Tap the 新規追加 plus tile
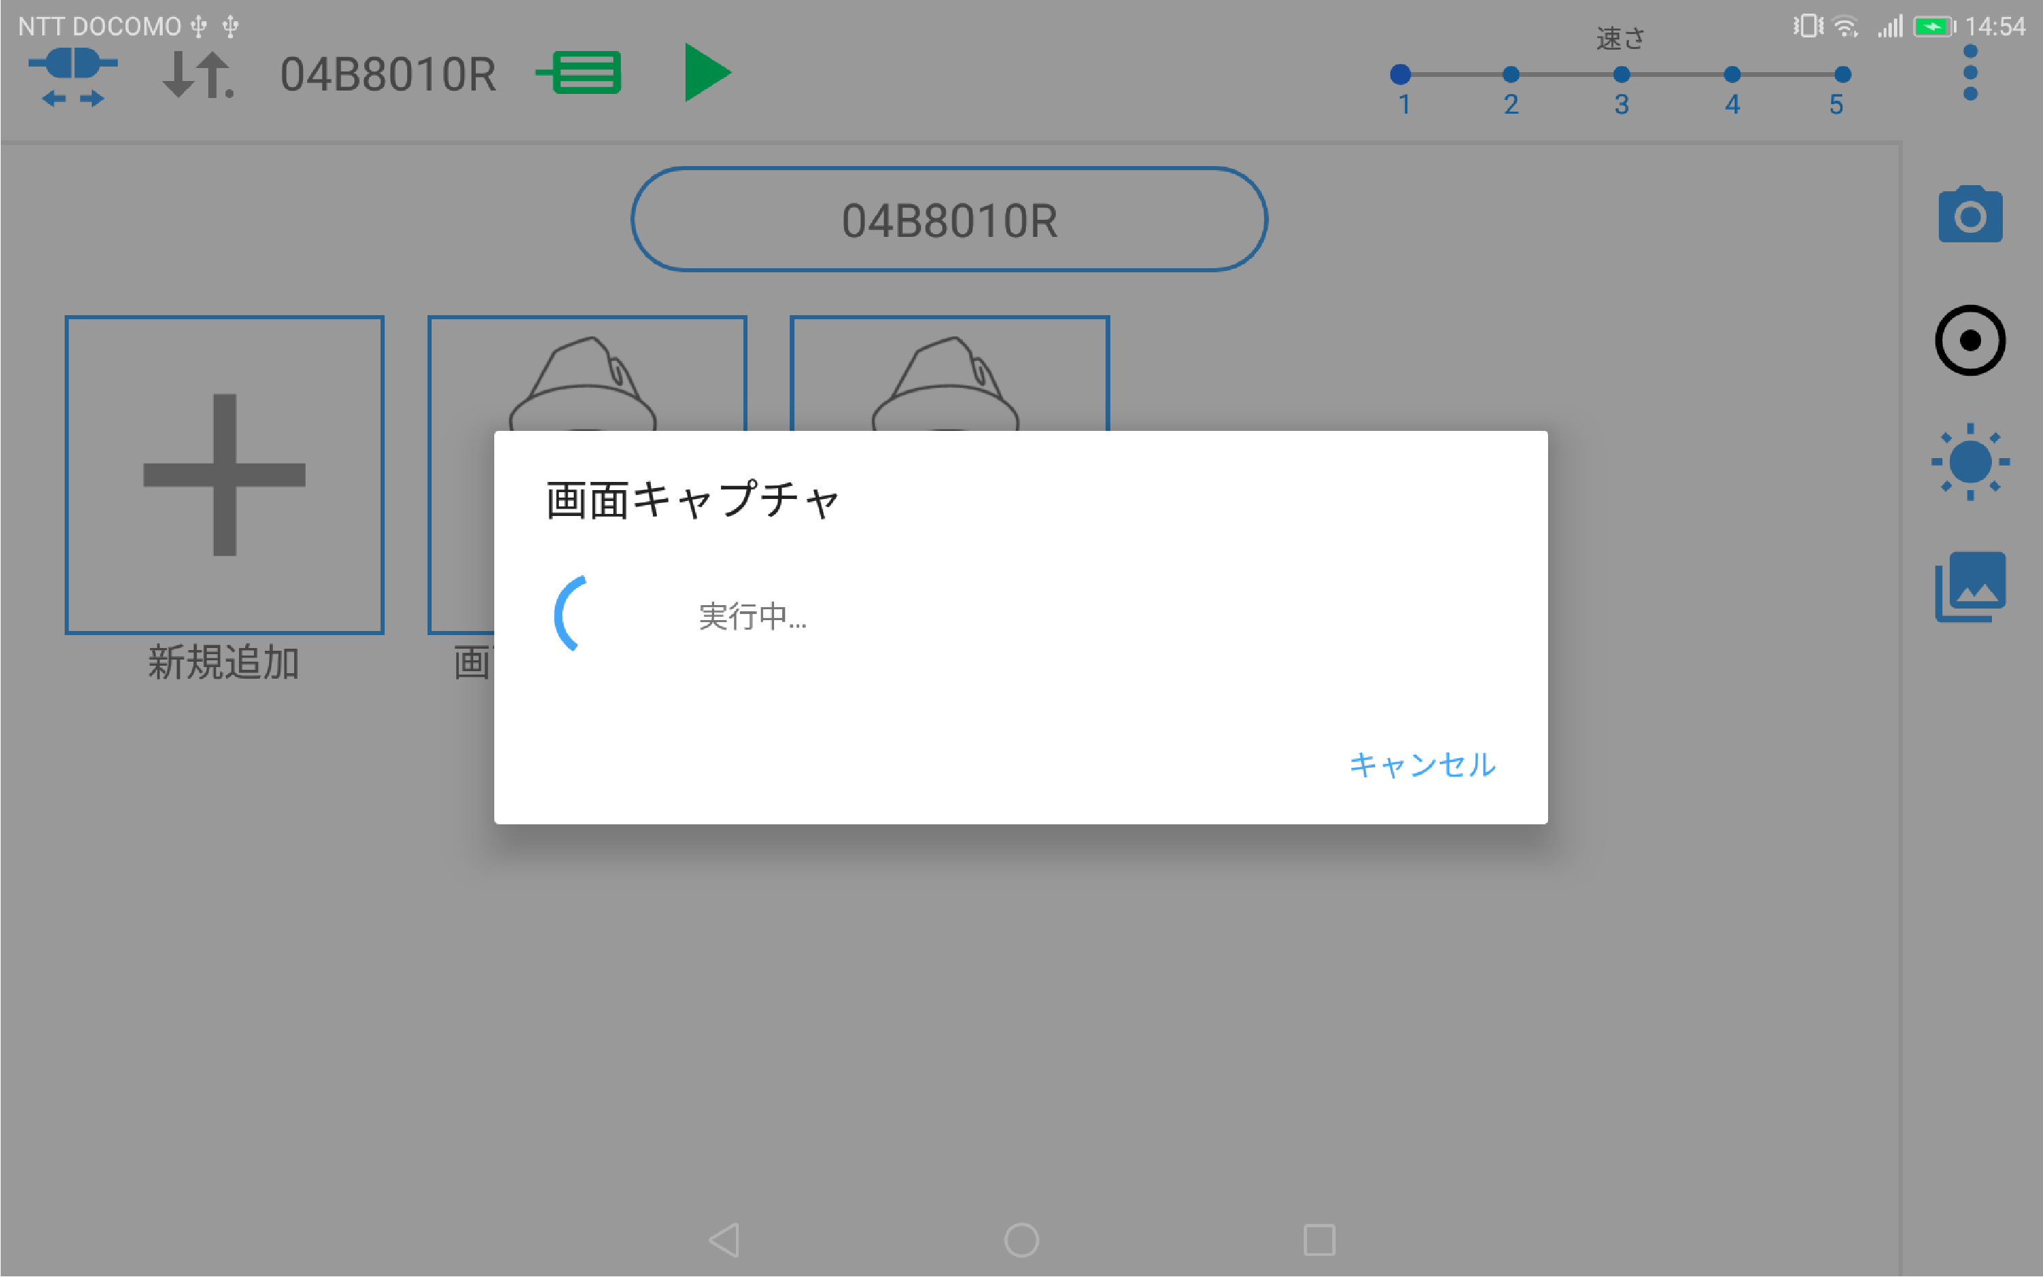Image resolution: width=2043 pixels, height=1277 pixels. click(225, 474)
